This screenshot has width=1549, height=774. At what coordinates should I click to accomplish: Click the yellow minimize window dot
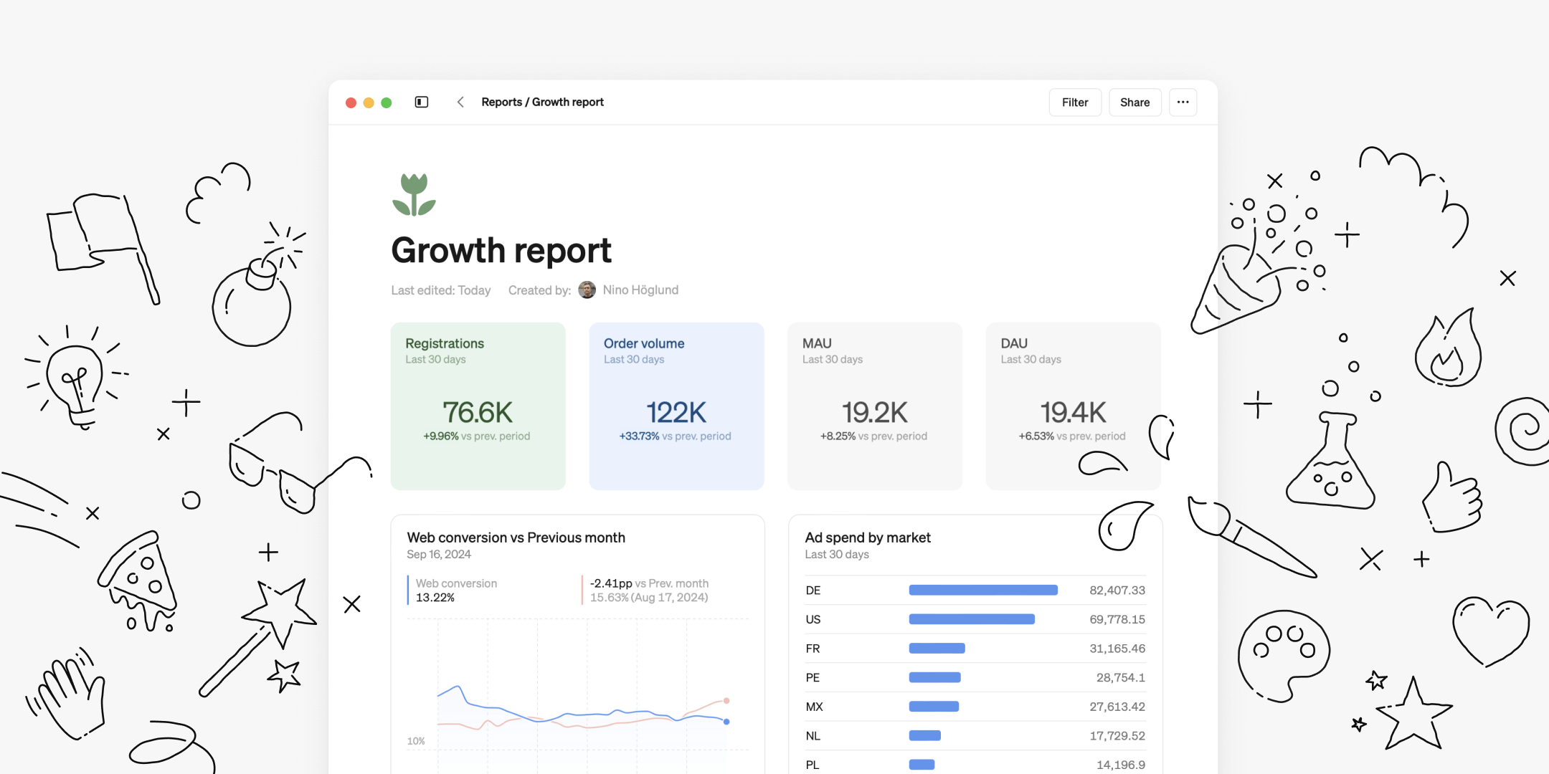[369, 102]
